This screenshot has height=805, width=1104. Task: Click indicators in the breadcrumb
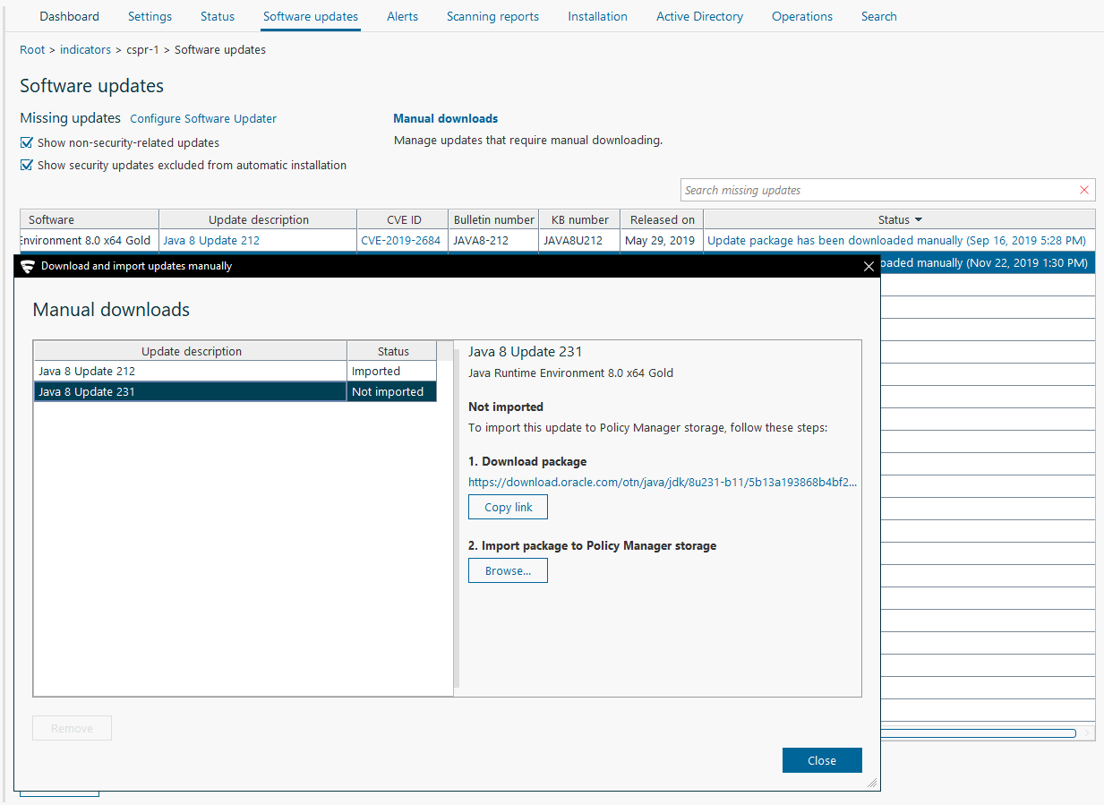tap(85, 50)
